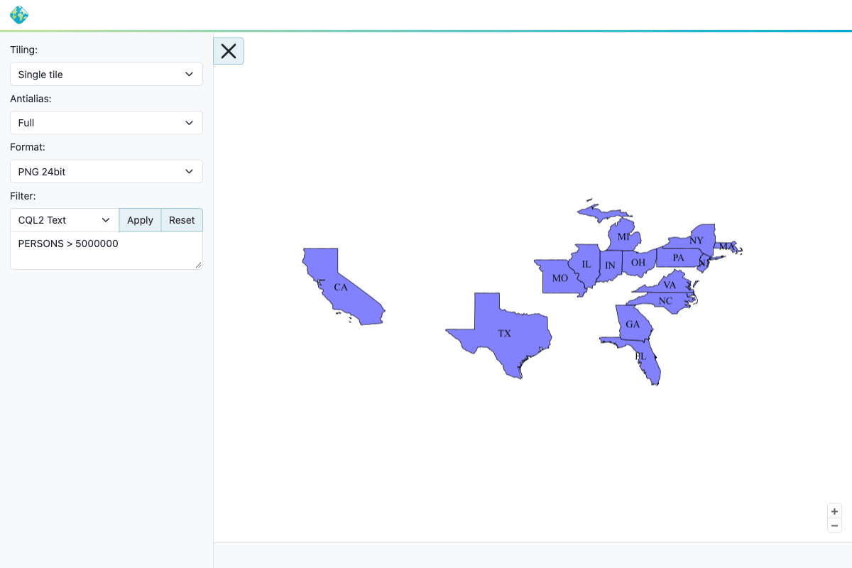The width and height of the screenshot is (852, 568).
Task: Apply the filter expression
Action: point(140,220)
